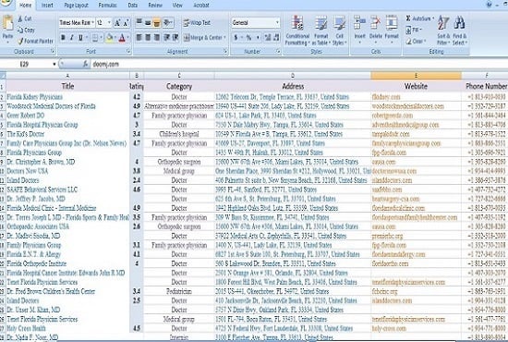Click the Increase Decimal button
The width and height of the screenshot is (508, 342).
coord(268,38)
